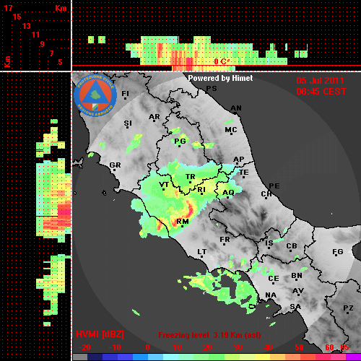Click the '40' dBZ scale value

coord(269,347)
